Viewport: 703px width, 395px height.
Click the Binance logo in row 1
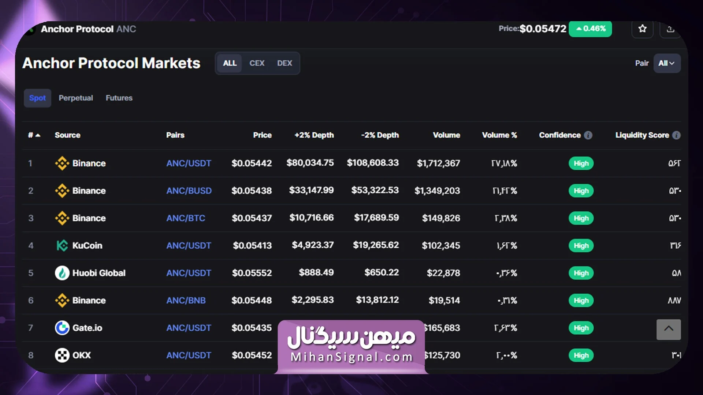(62, 163)
